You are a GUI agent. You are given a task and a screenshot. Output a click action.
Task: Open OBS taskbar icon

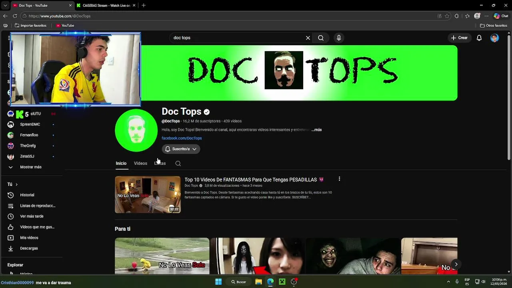[294, 282]
